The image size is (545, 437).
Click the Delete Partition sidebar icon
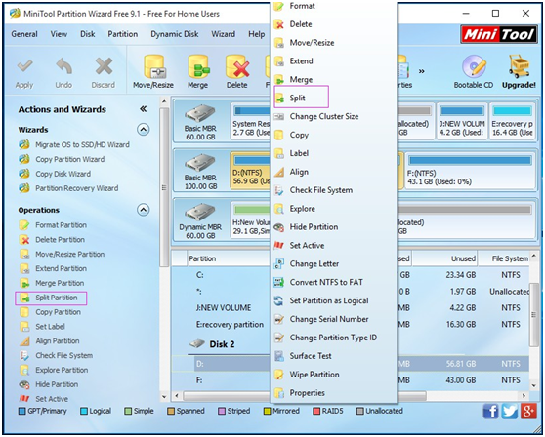coord(24,240)
